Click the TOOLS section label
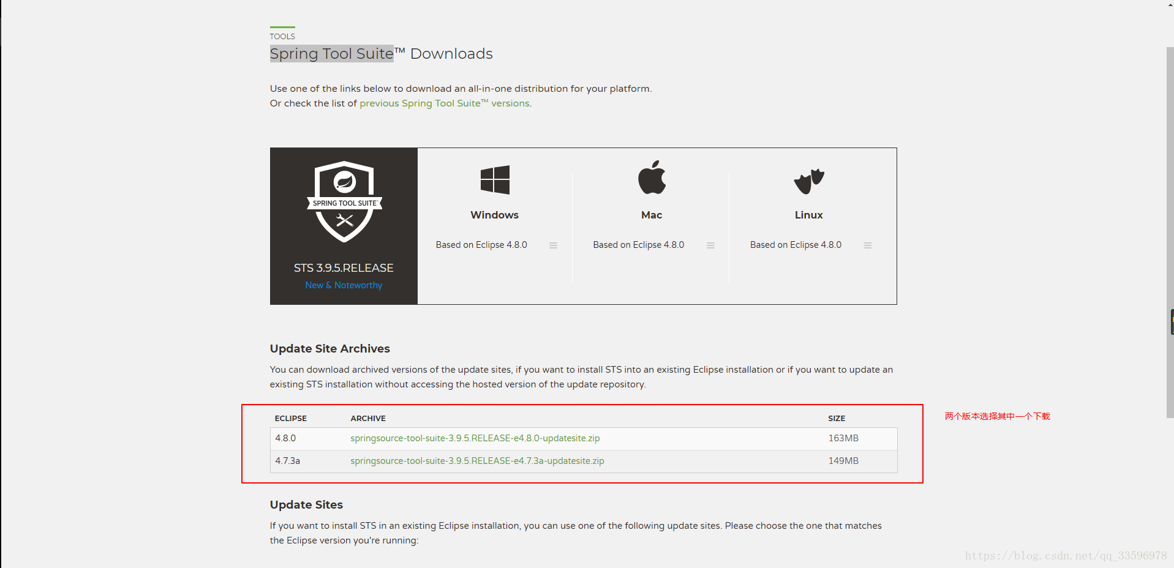 (282, 36)
